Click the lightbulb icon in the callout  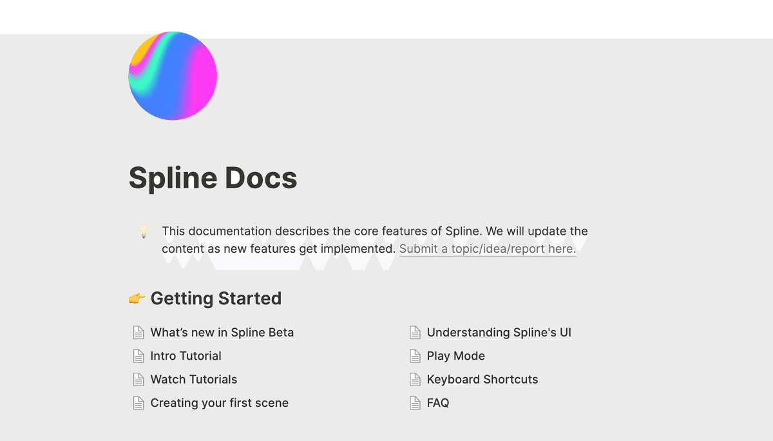(x=142, y=231)
